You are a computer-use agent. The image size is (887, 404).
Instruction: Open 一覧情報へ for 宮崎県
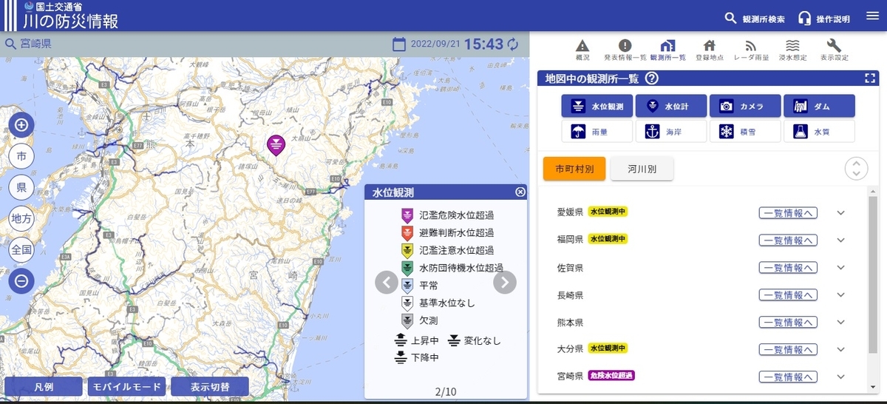coord(788,377)
